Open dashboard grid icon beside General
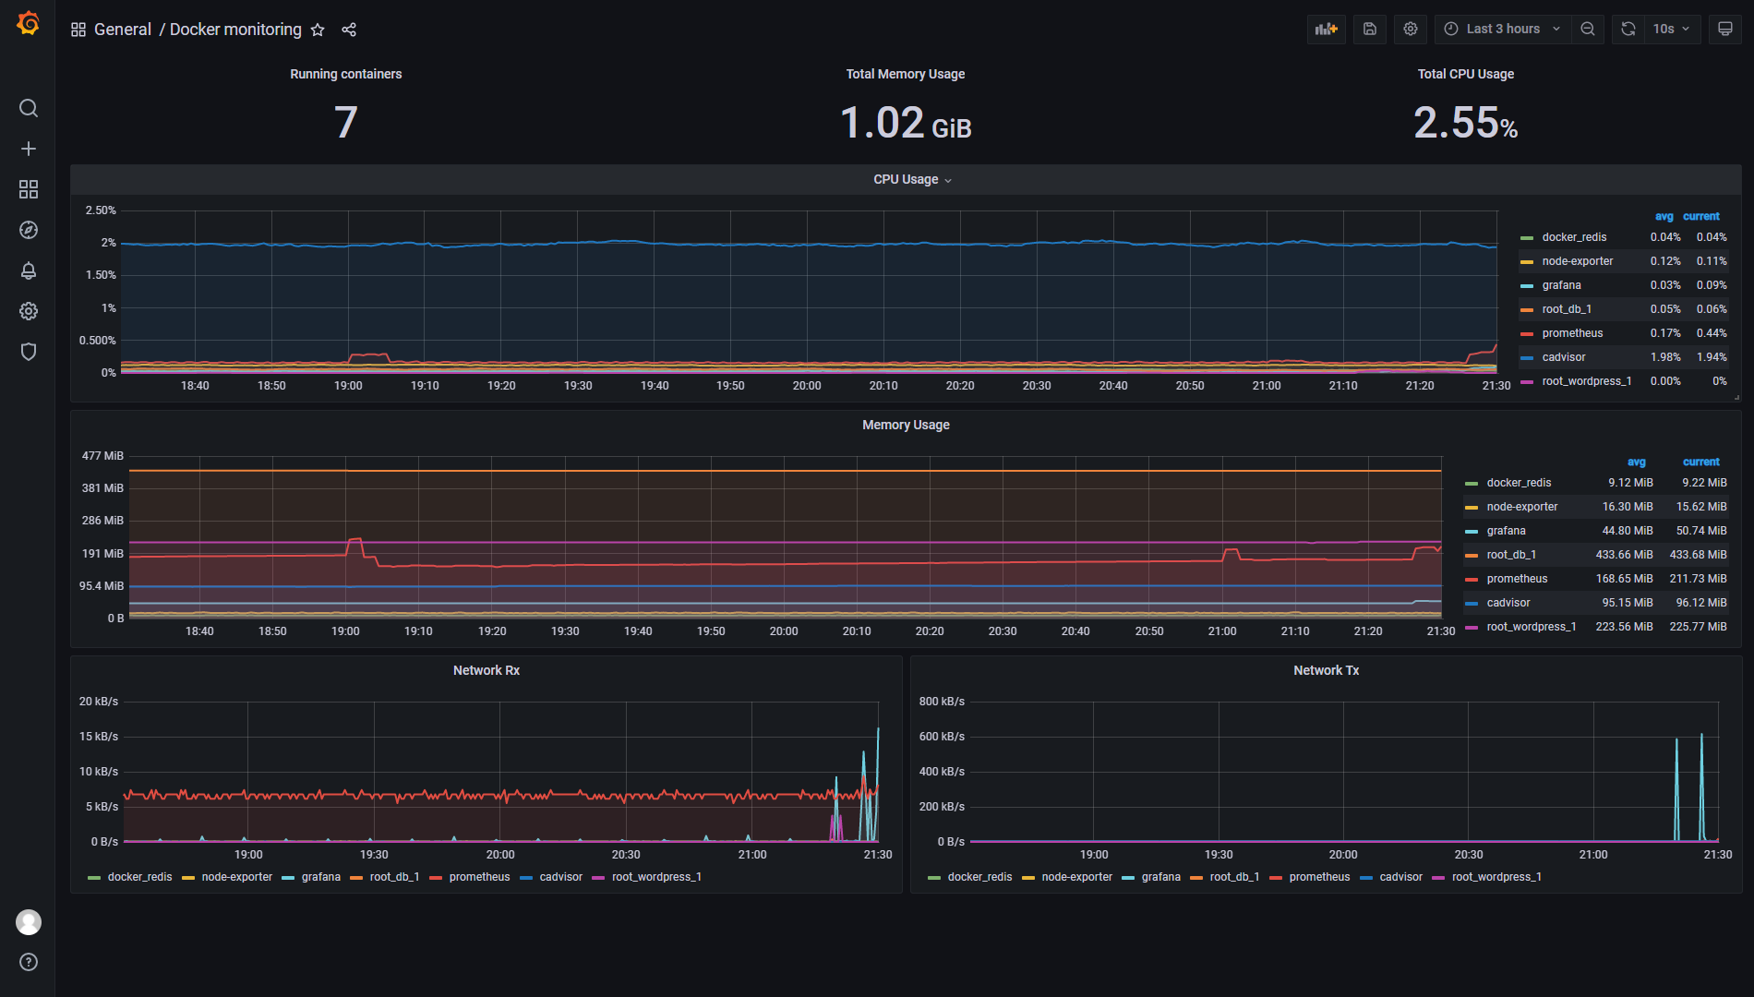This screenshot has width=1754, height=997. pos(78,30)
